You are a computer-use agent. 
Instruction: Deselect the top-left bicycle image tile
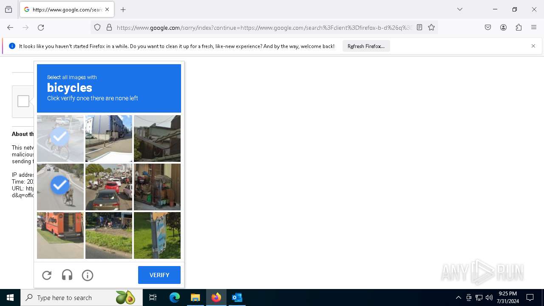(x=60, y=139)
